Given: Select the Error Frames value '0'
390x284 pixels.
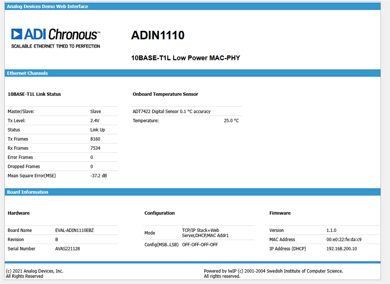Looking at the screenshot, I should point(92,157).
